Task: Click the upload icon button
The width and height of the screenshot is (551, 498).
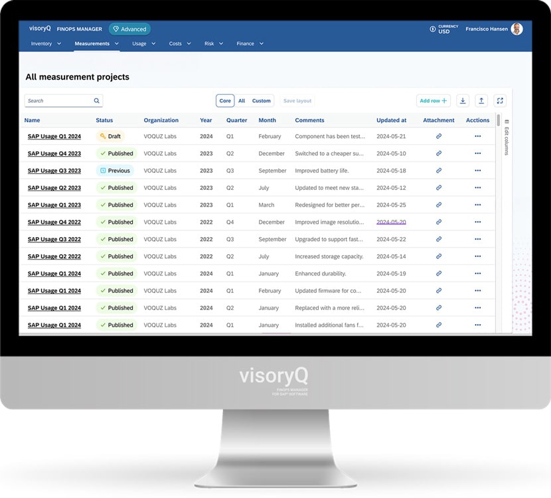Action: (481, 101)
